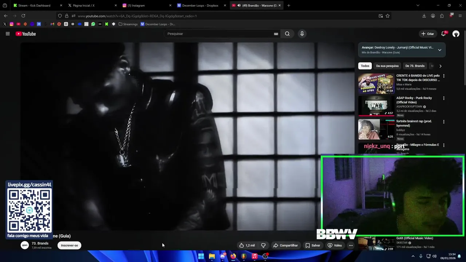
Task: Start voice search with the microphone icon
Action: [x=302, y=34]
